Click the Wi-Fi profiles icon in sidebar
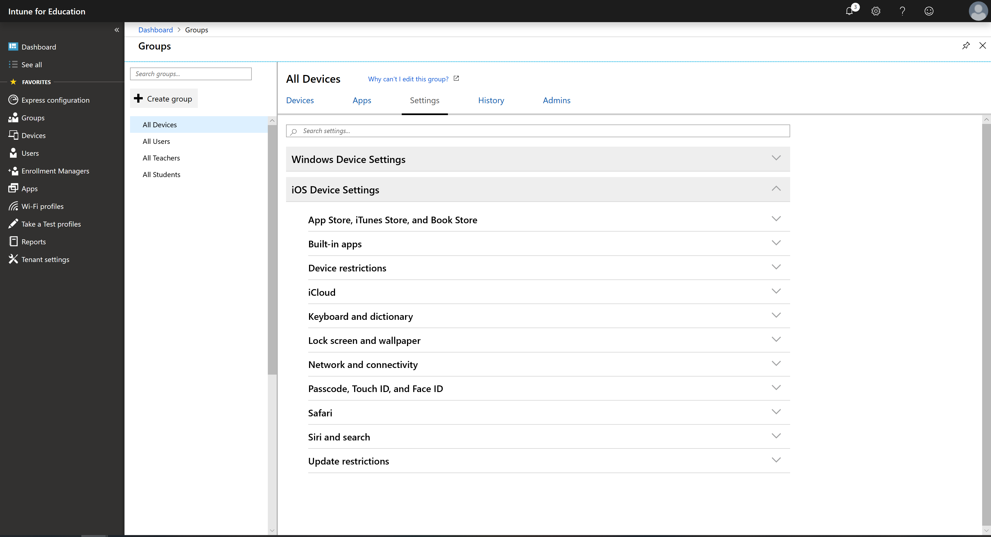The height and width of the screenshot is (537, 991). [x=13, y=206]
